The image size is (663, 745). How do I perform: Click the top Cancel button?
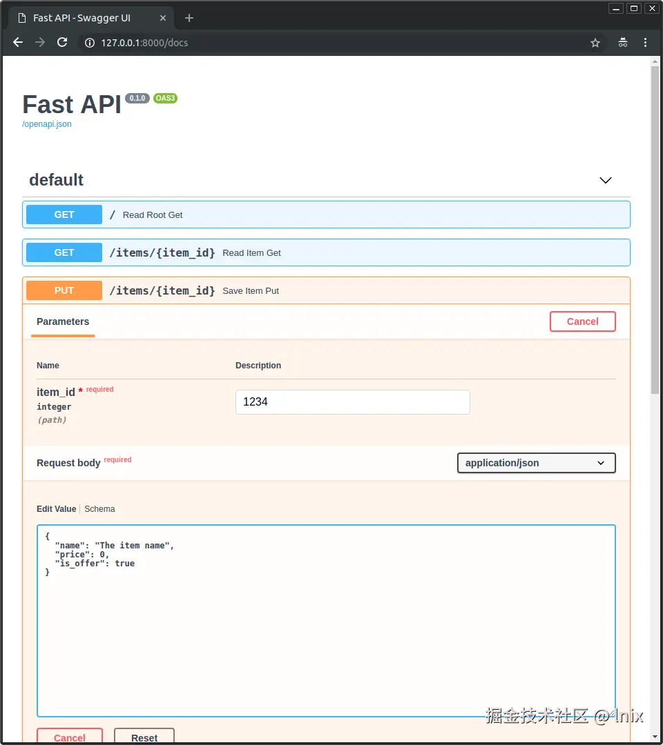[582, 321]
